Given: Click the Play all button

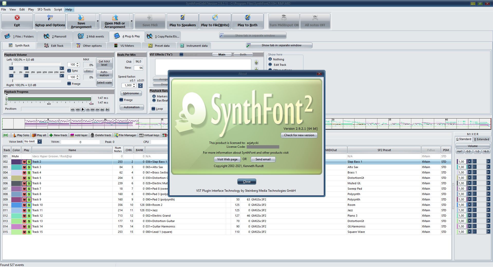Looking at the screenshot, I should point(39,135).
